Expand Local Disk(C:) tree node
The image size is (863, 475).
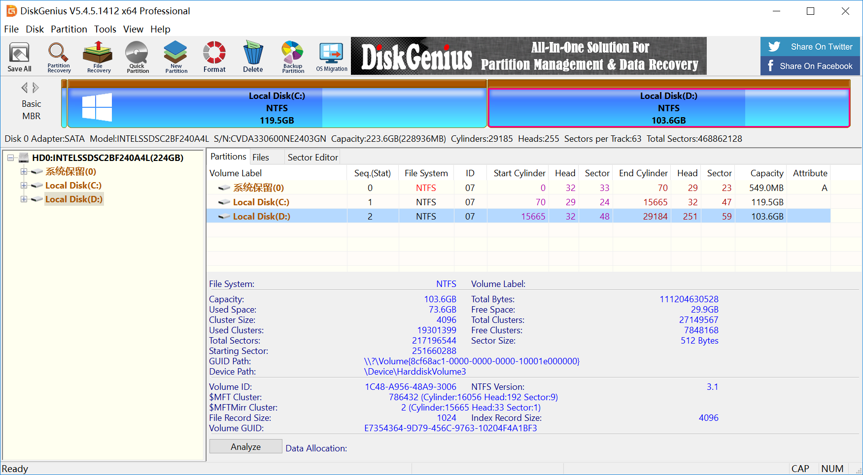[23, 185]
